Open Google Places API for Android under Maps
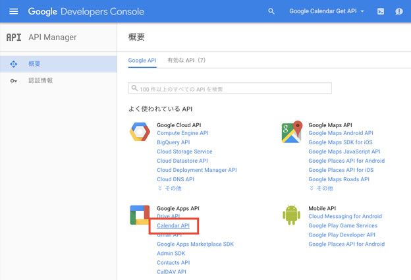This screenshot has height=280, width=411. click(x=346, y=161)
